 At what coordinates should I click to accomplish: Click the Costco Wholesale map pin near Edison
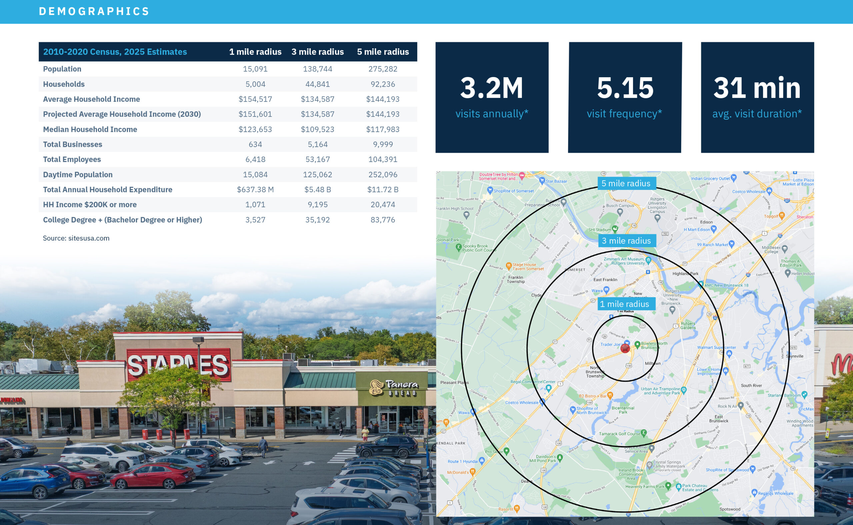pos(769,191)
